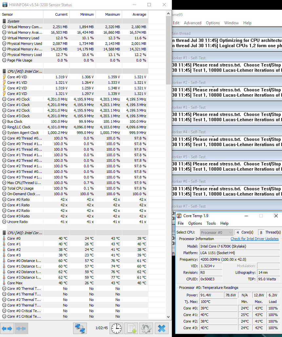Click the Core Temp title bar icon

179,216
